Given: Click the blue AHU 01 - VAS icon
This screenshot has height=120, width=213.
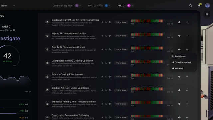Looking at the screenshot, I should 106,6.
